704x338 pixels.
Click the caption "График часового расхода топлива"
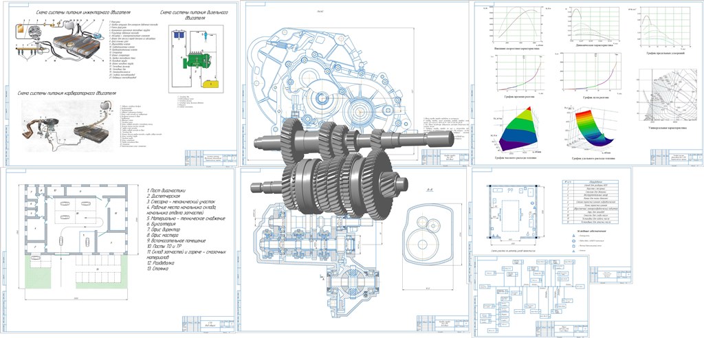pyautogui.click(x=516, y=159)
